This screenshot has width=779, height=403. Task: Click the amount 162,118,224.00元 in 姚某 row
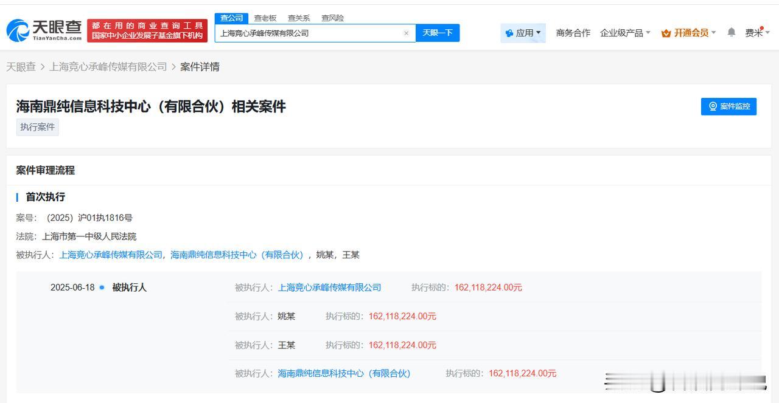pyautogui.click(x=402, y=316)
